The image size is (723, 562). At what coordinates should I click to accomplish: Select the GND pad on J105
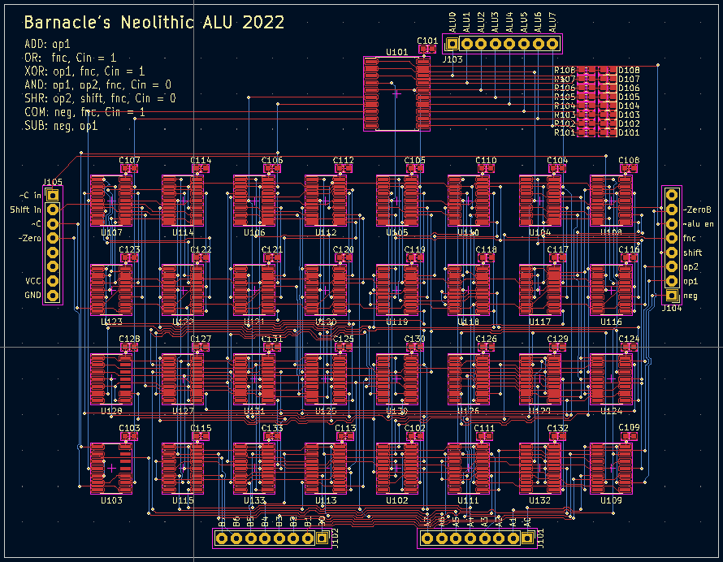click(x=53, y=295)
